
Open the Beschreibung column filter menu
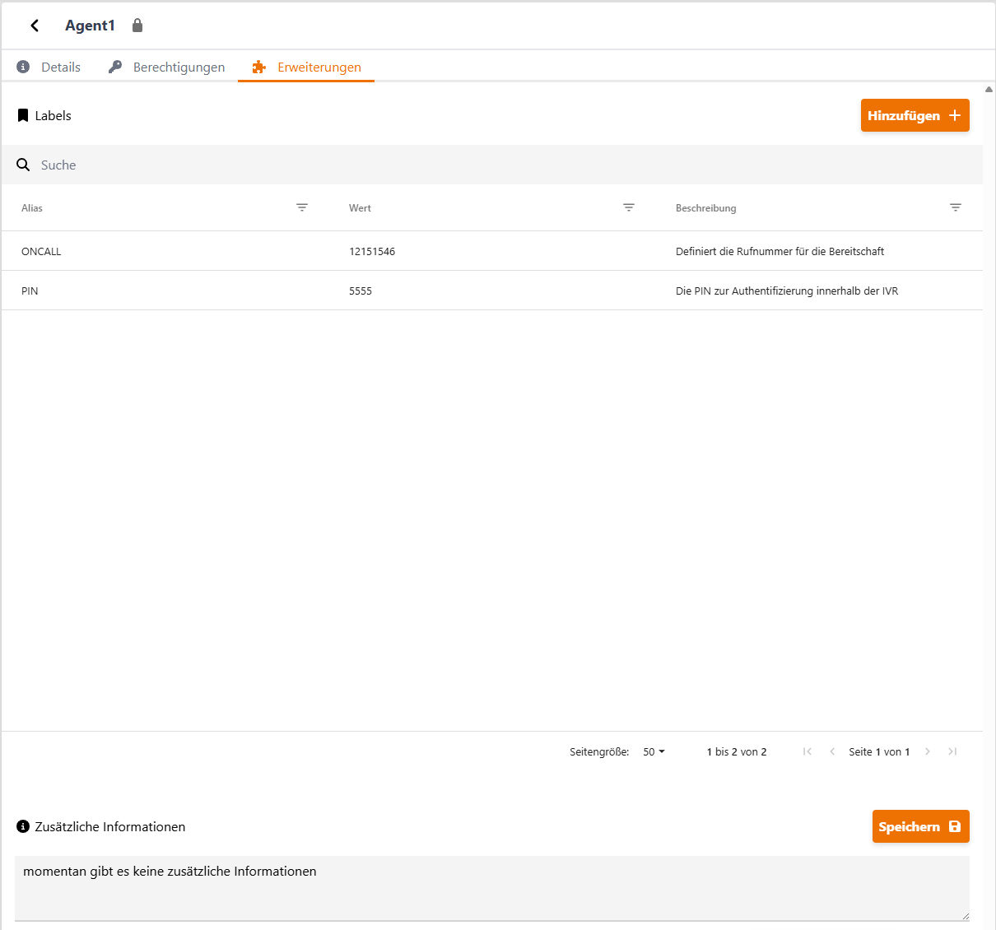[956, 207]
